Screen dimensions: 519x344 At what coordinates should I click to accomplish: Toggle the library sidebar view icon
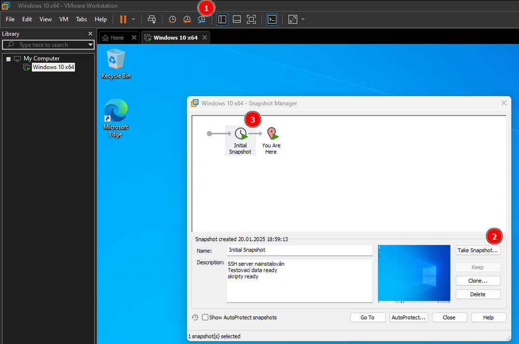point(222,19)
